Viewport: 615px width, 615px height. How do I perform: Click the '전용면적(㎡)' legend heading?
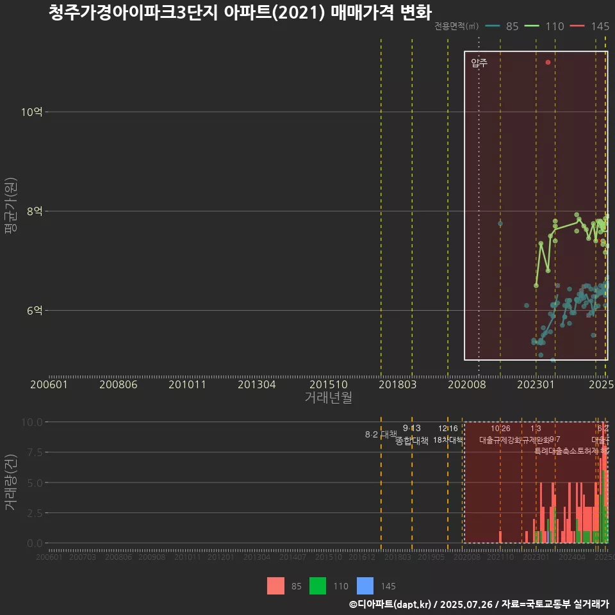point(457,26)
